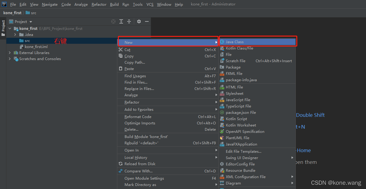Create a new Java Class

pos(257,42)
